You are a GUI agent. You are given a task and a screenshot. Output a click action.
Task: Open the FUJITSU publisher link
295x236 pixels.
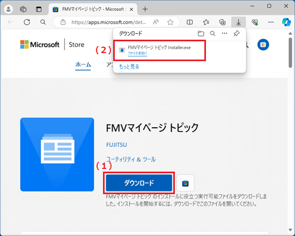click(x=116, y=145)
